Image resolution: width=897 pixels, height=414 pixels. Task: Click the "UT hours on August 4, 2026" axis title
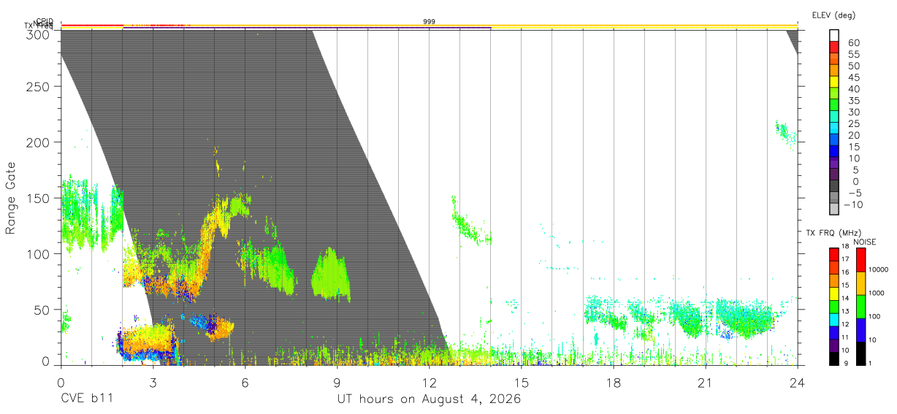[429, 399]
